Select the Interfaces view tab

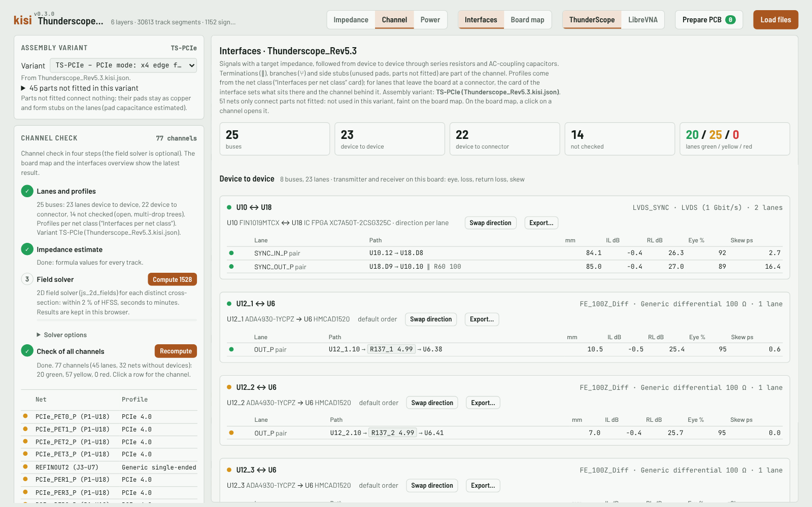click(481, 20)
